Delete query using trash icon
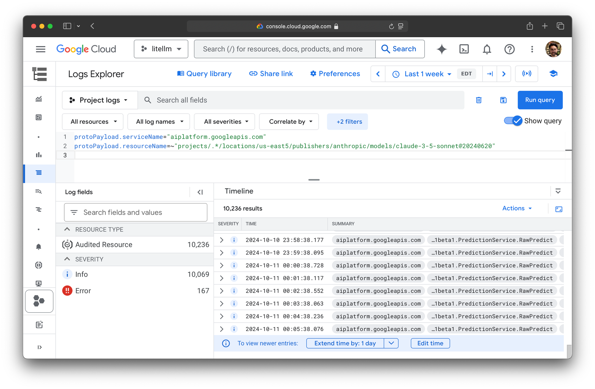 point(479,100)
